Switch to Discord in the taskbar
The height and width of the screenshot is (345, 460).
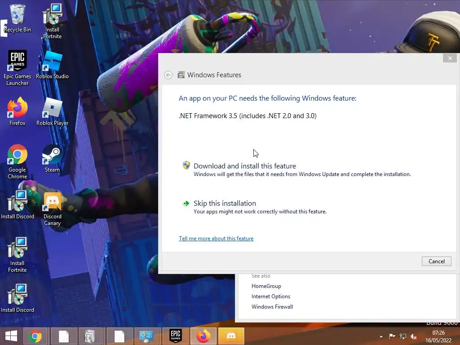(x=231, y=336)
